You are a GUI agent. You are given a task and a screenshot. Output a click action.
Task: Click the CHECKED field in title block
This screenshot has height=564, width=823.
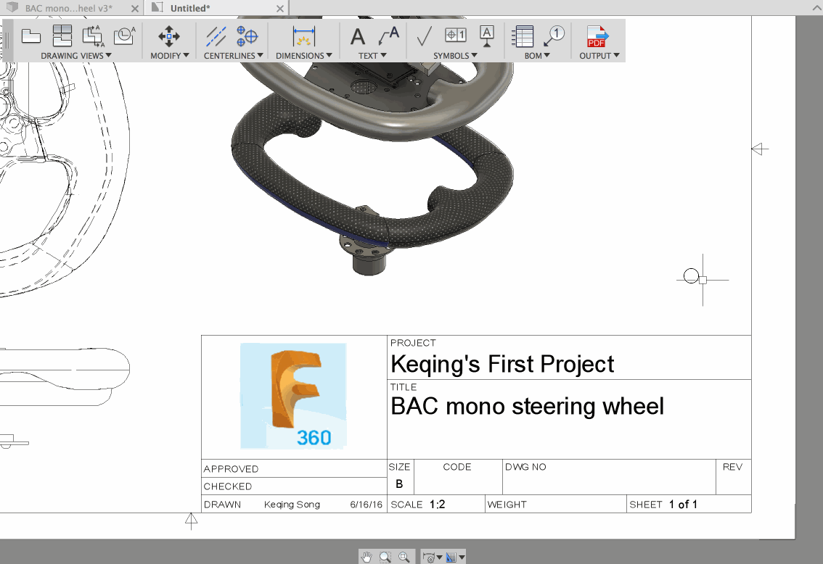[294, 486]
